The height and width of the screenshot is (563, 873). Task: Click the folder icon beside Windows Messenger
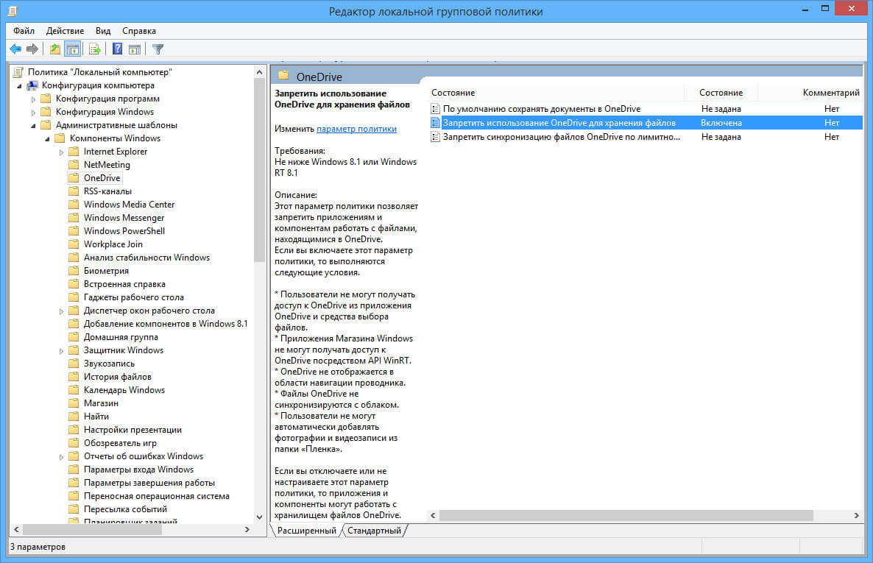(x=74, y=218)
